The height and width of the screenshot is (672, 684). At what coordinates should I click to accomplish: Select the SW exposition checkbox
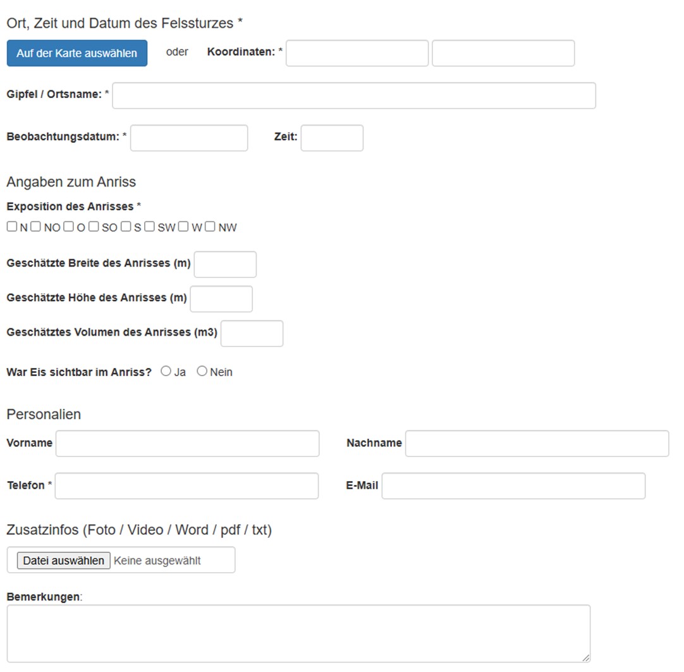coord(149,226)
